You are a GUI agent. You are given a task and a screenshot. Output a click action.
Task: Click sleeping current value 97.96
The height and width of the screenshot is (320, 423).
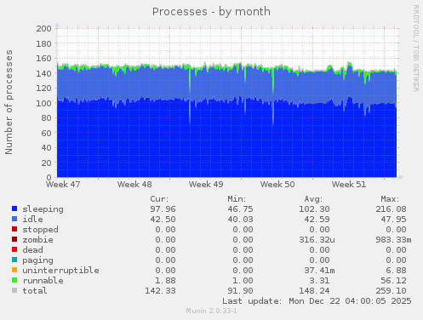[163, 209]
